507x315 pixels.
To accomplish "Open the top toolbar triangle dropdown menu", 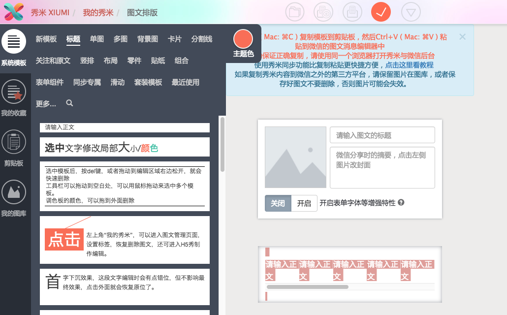I will click(x=411, y=12).
